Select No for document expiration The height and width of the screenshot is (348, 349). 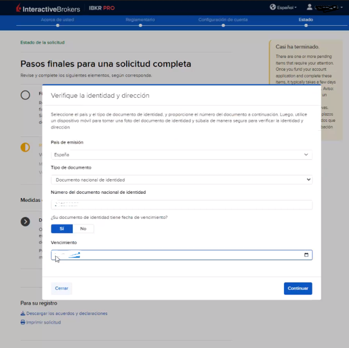[x=83, y=229]
